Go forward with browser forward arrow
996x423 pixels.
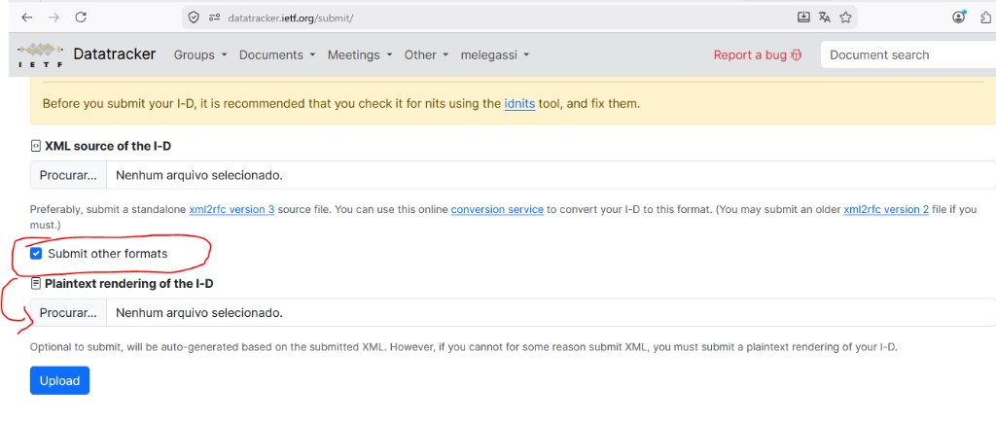[54, 18]
